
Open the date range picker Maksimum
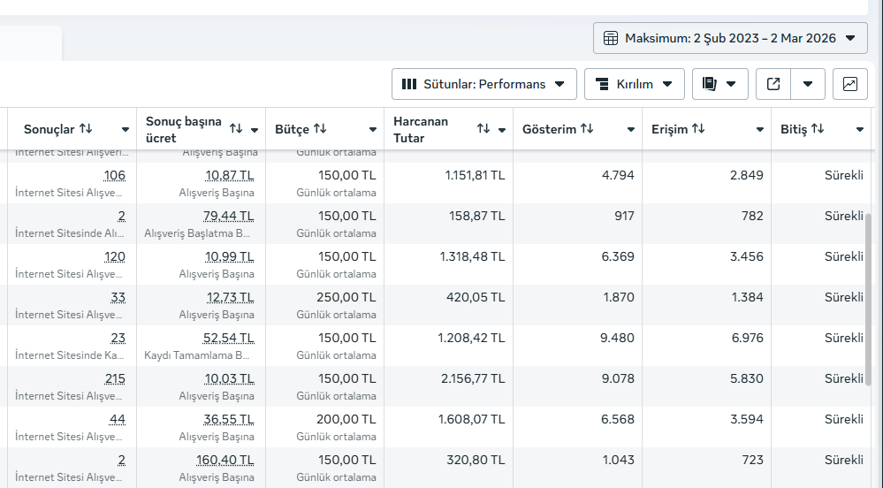click(x=729, y=38)
